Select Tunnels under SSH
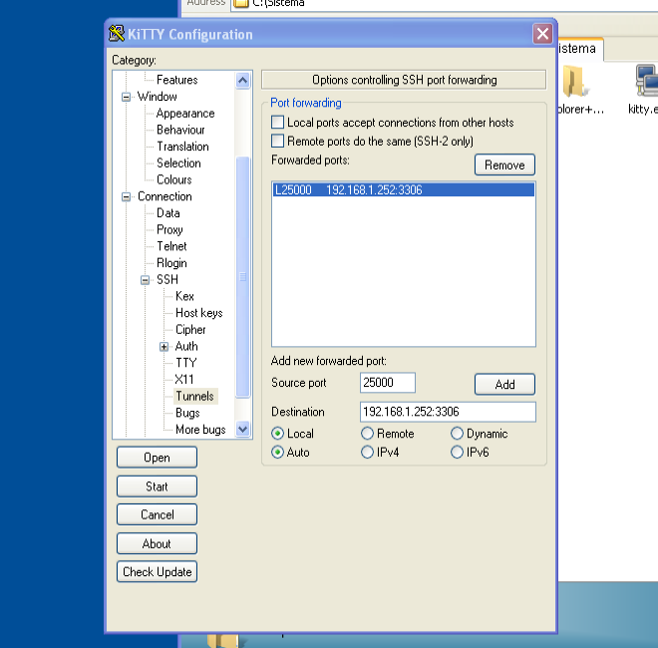The image size is (658, 648). 194,396
